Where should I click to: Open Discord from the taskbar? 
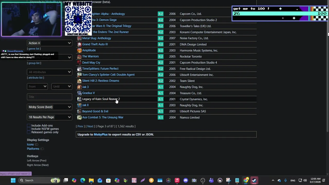(x=186, y=180)
